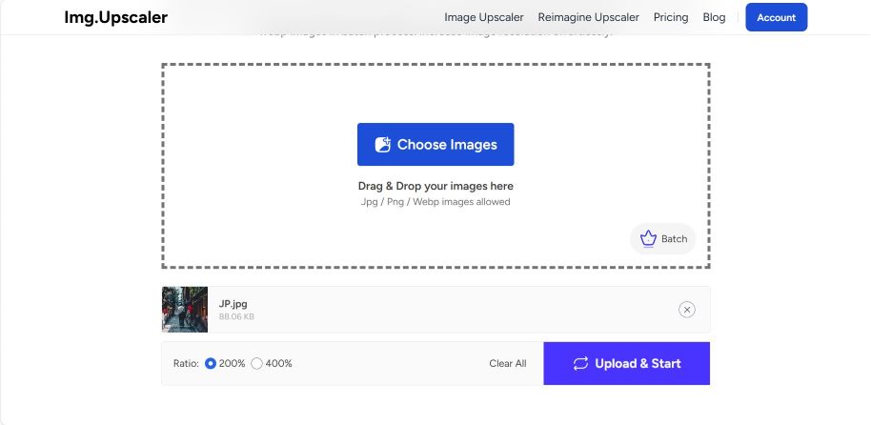
Task: Open the Reimagine Upscaler page
Action: point(588,17)
